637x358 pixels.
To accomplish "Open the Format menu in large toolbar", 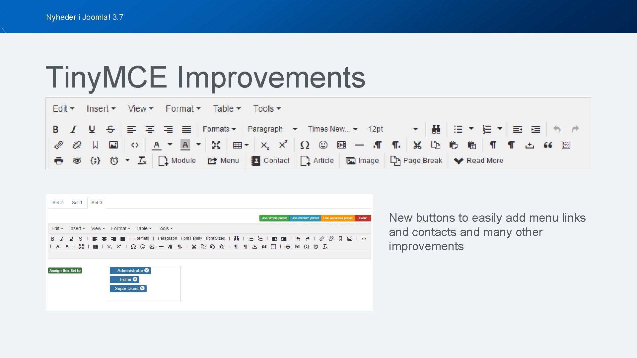I will (183, 109).
